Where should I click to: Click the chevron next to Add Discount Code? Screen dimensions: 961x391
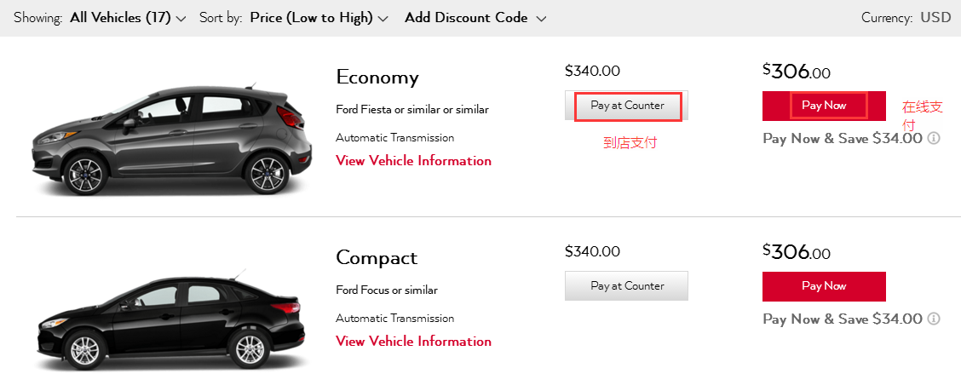(541, 19)
